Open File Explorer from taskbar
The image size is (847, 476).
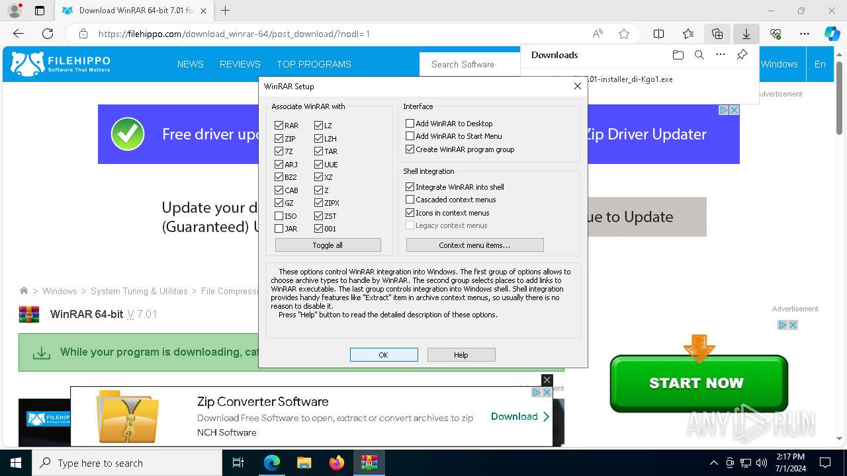click(x=304, y=463)
